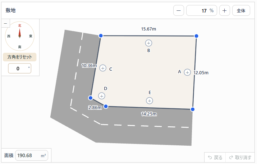Click the 全体 fit-all button
Viewport: 257px width, 164px height.
click(x=241, y=10)
